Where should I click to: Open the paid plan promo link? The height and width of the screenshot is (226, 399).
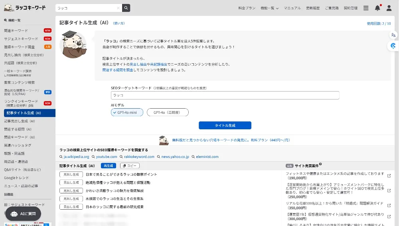tap(231, 140)
